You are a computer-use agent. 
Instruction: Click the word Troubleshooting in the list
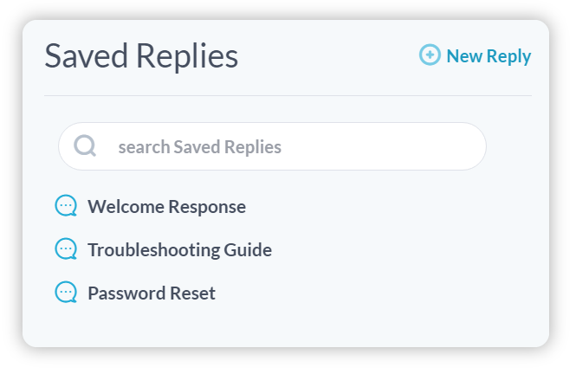point(153,250)
